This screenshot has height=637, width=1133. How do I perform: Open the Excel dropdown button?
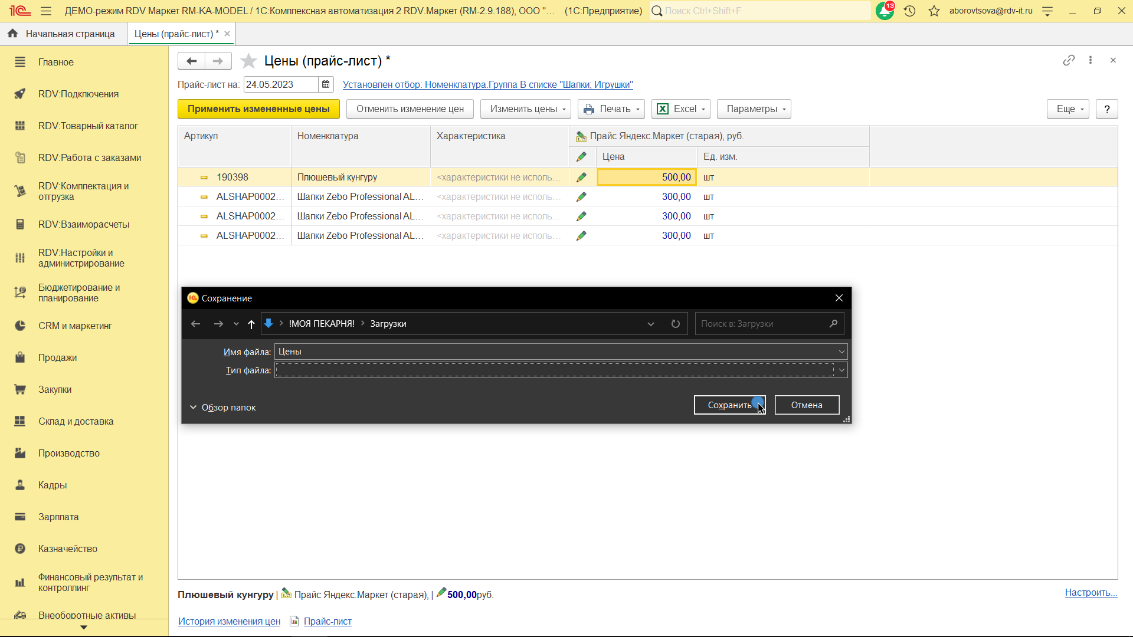(x=680, y=109)
